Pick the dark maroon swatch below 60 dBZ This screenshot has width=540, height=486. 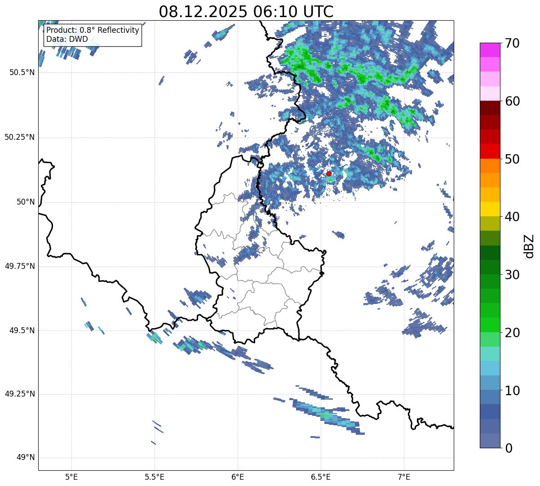tap(490, 108)
